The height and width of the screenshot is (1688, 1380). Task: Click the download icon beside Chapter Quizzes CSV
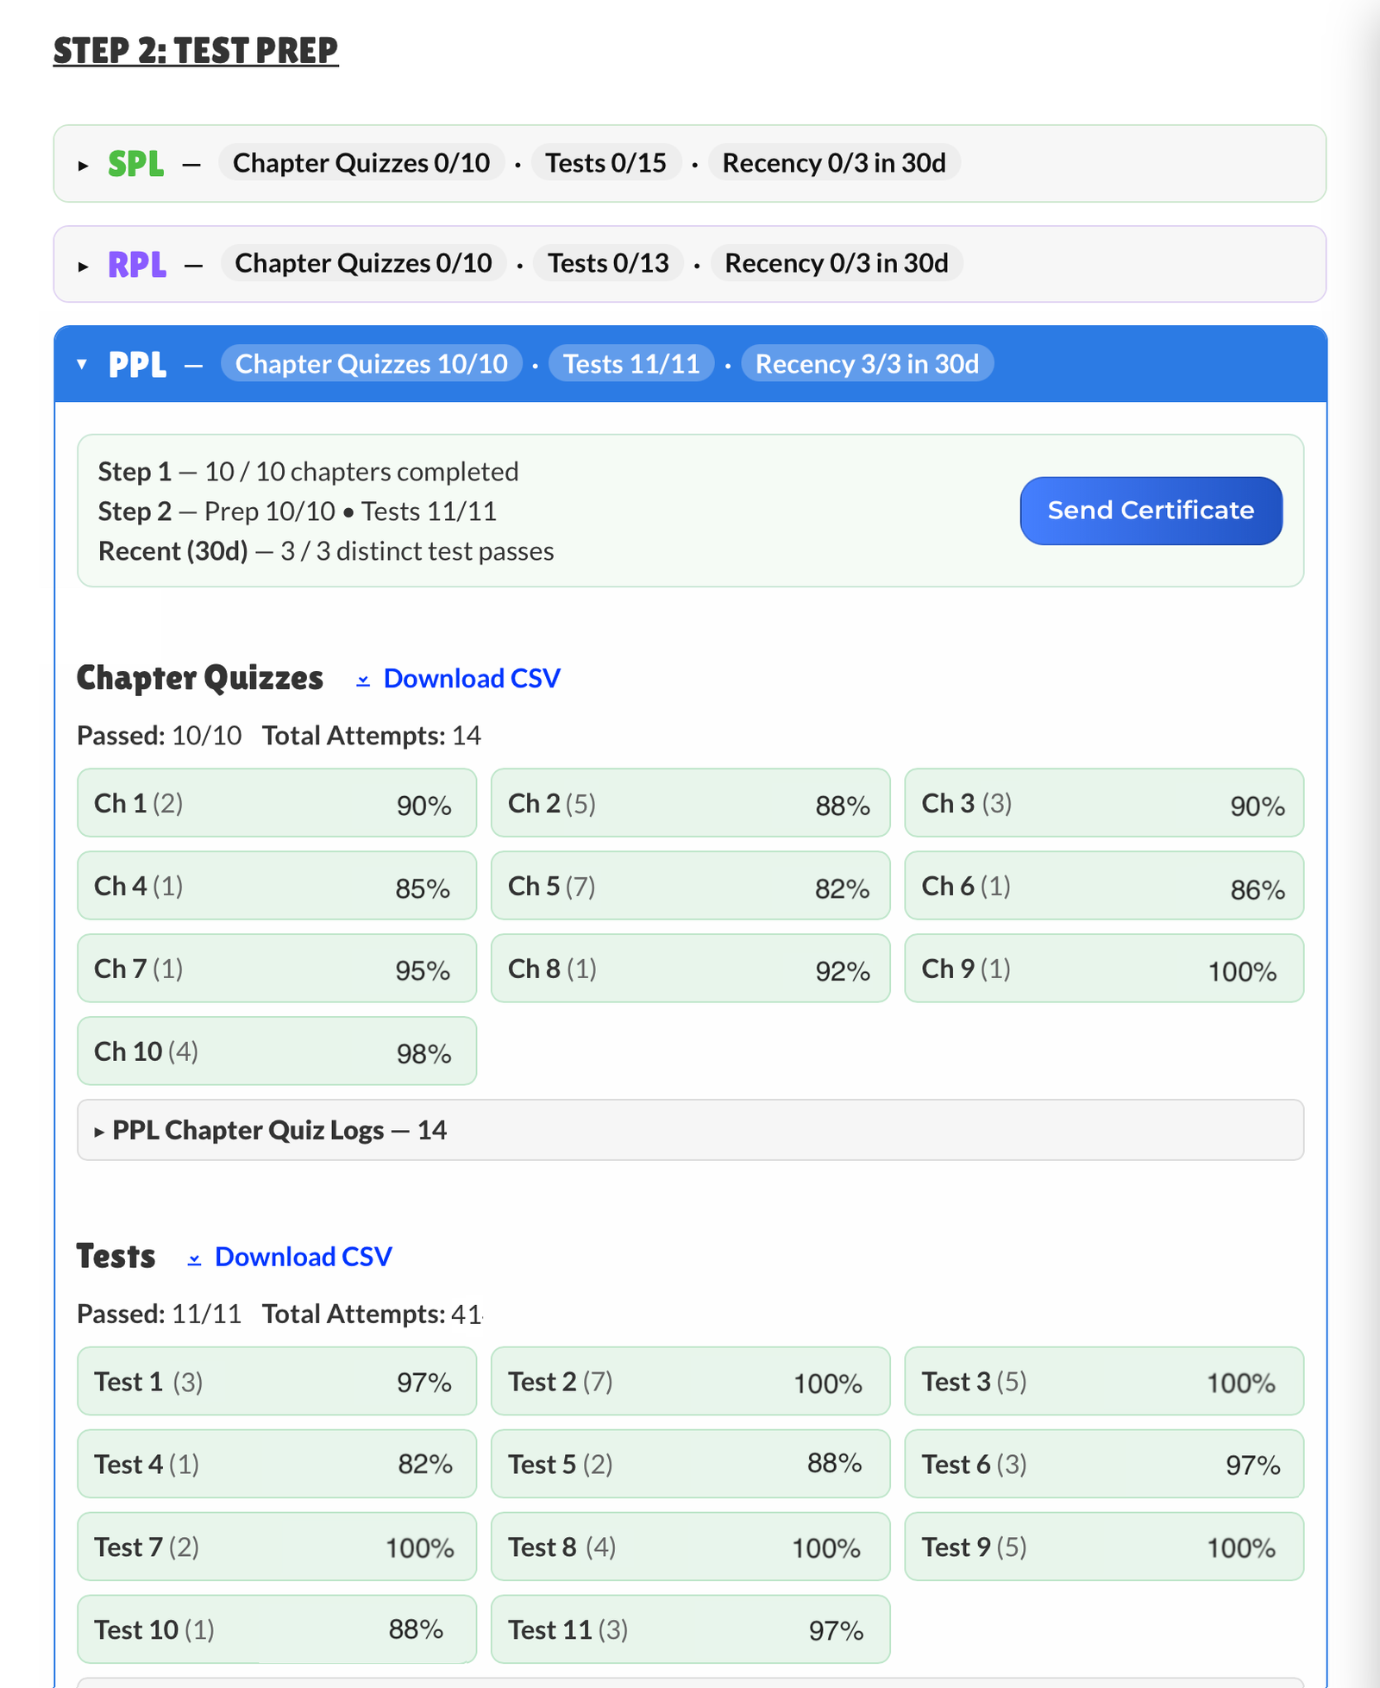(361, 680)
